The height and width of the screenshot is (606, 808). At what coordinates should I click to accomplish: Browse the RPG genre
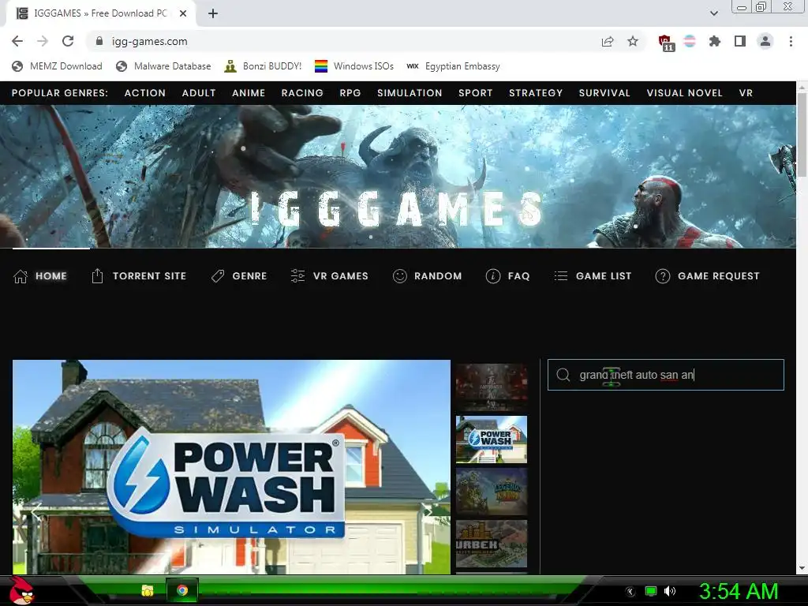pyautogui.click(x=350, y=93)
